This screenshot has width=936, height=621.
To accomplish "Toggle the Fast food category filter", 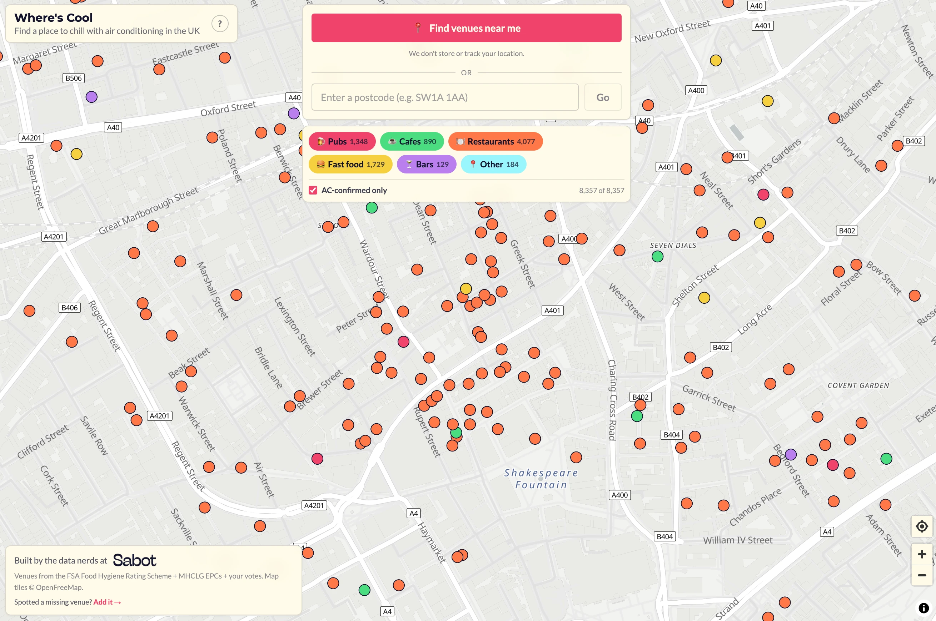I will pyautogui.click(x=350, y=165).
